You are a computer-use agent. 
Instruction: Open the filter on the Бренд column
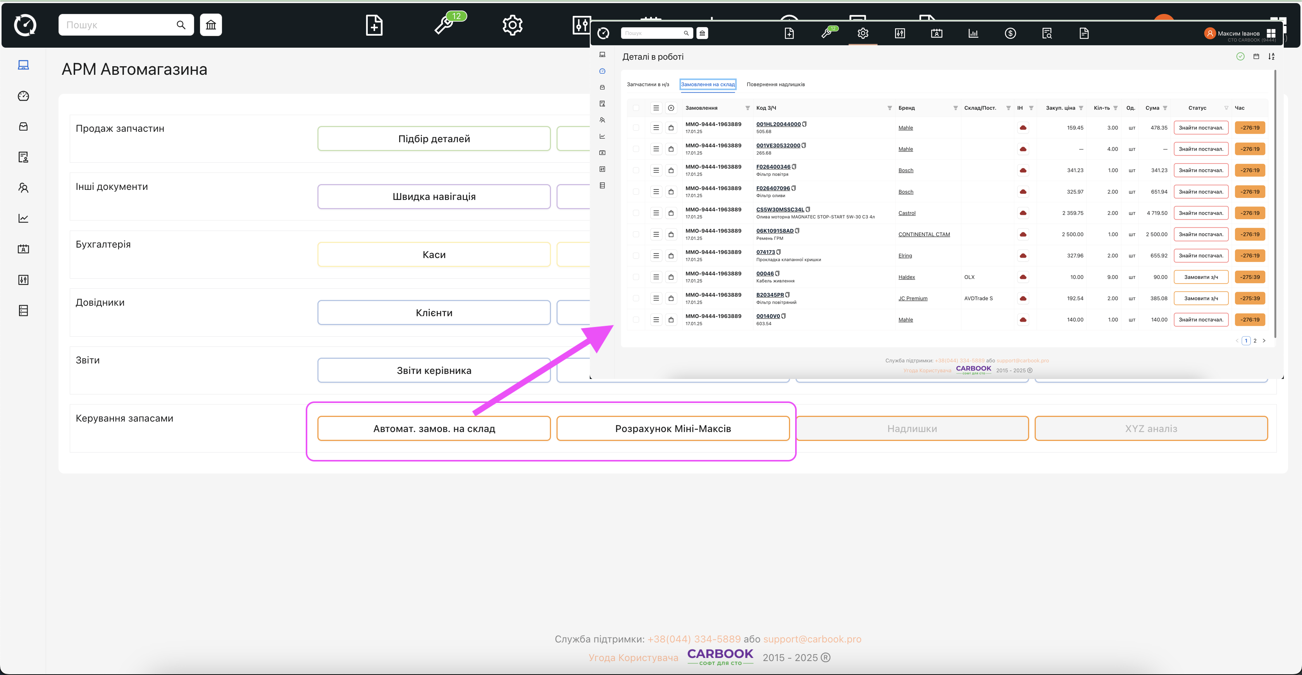click(955, 108)
